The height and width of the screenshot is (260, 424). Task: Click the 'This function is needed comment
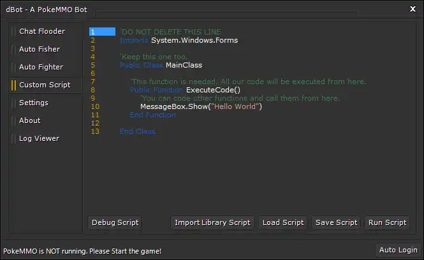tap(248, 82)
